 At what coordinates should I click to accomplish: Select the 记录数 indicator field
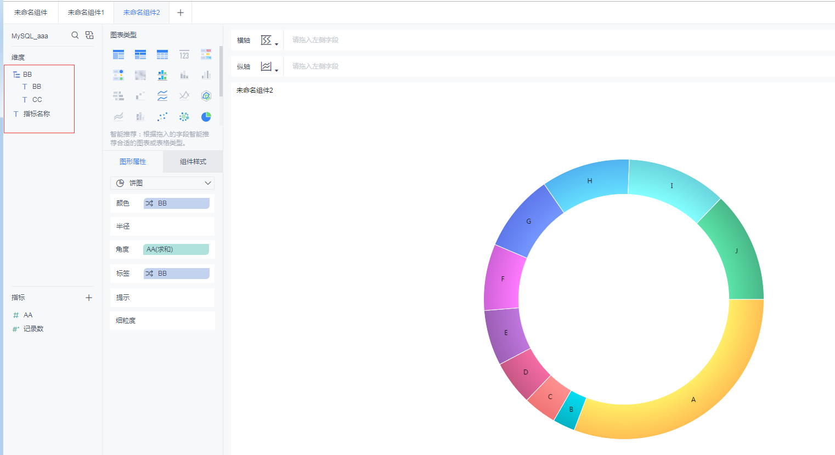[x=33, y=329]
